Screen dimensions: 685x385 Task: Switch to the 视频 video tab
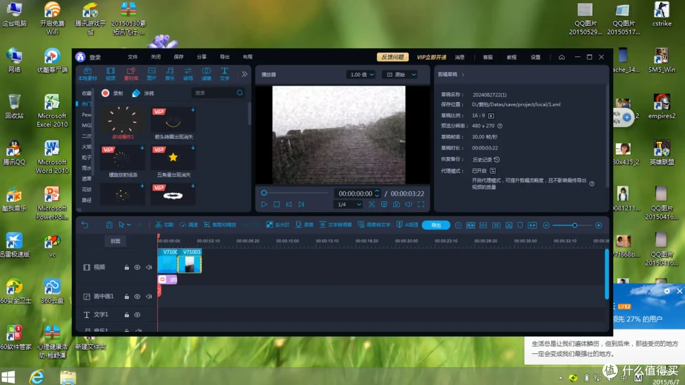(x=110, y=74)
